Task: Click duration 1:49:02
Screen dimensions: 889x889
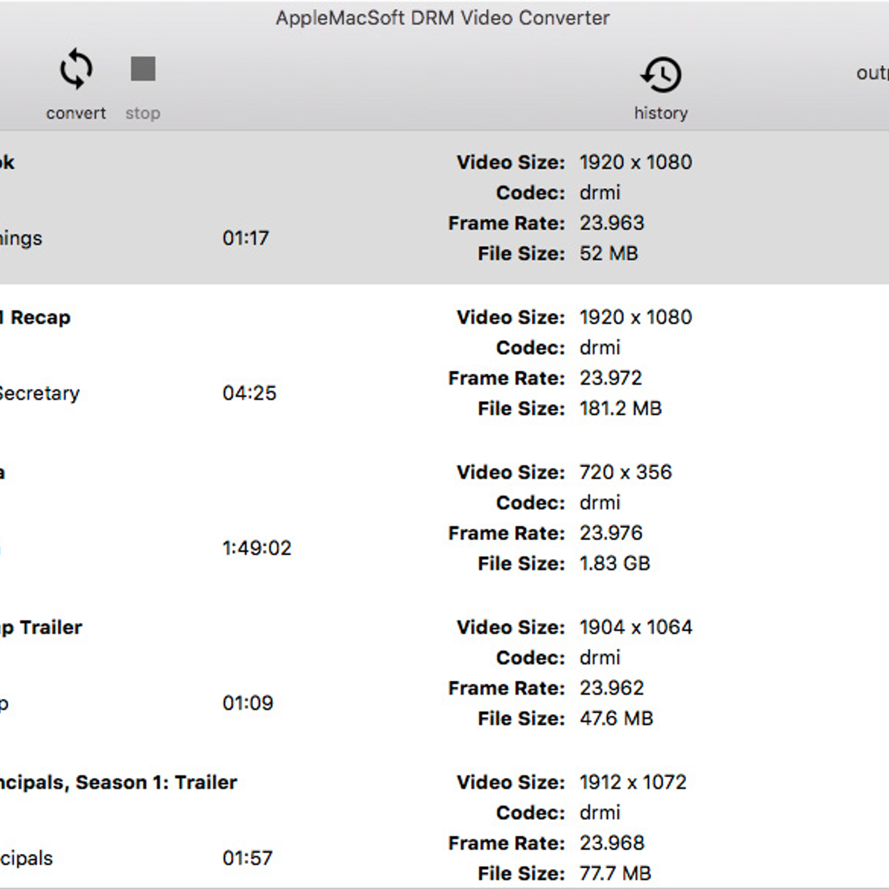Action: point(257,548)
